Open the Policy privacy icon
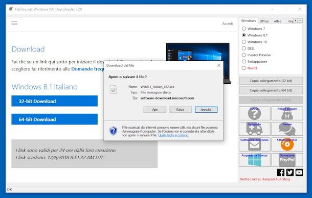Viewport: 312px width, 198px height. tap(287, 113)
